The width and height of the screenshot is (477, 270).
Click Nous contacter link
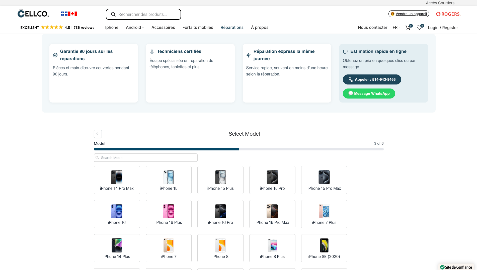point(372,27)
